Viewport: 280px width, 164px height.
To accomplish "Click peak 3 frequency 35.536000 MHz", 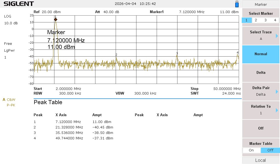I will pyautogui.click(x=69, y=133).
